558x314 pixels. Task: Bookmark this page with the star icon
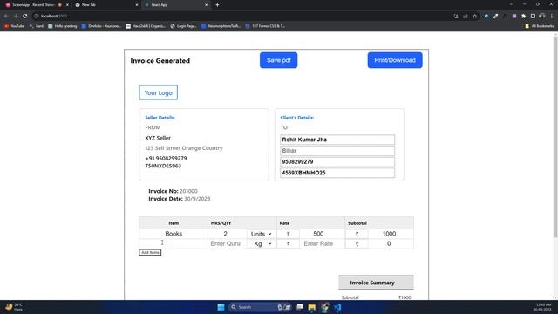[474, 16]
